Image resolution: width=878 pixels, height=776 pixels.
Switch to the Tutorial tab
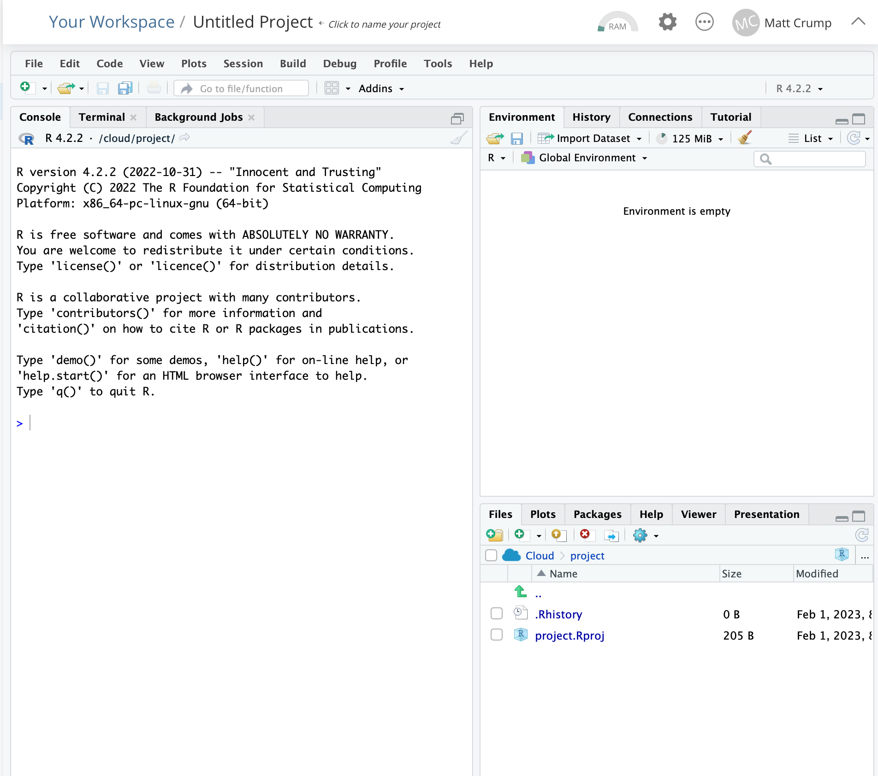pyautogui.click(x=730, y=117)
